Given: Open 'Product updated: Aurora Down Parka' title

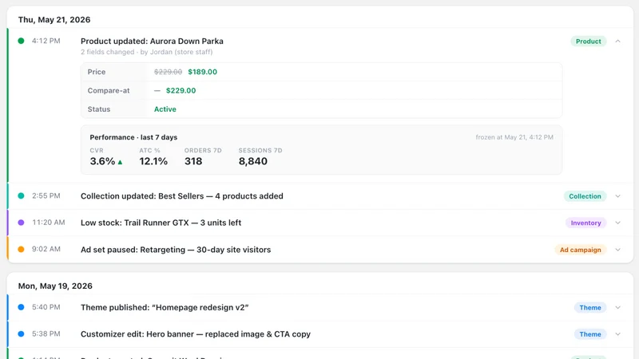Looking at the screenshot, I should pyautogui.click(x=152, y=41).
